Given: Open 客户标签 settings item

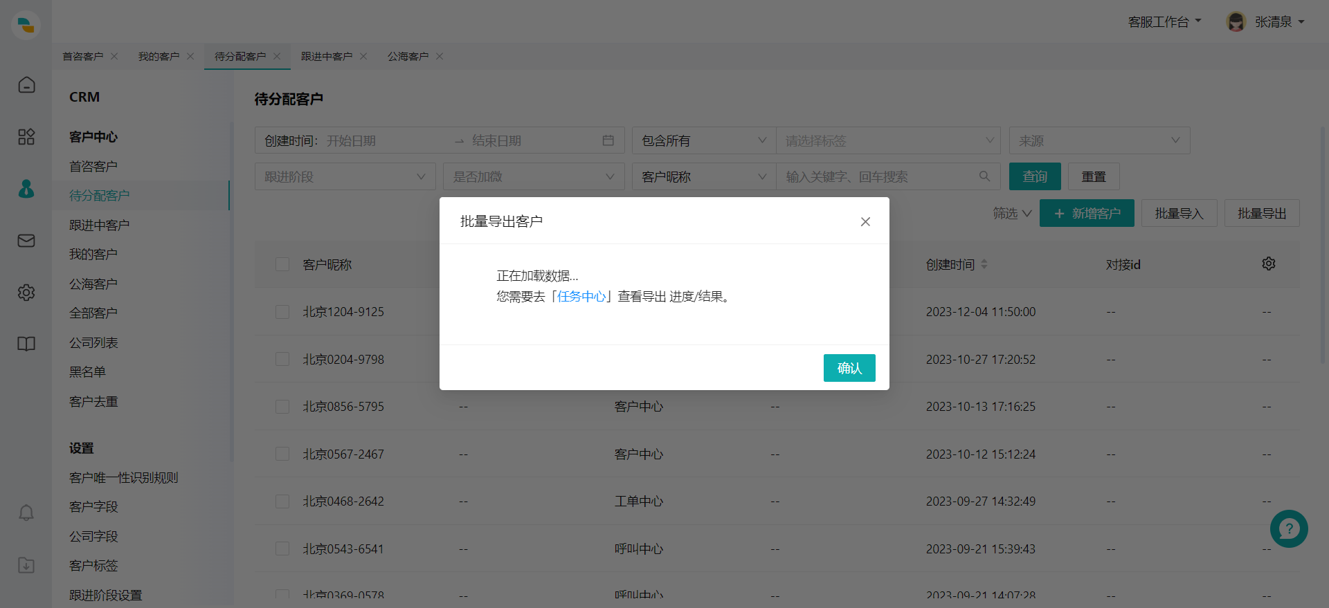Looking at the screenshot, I should coord(93,565).
